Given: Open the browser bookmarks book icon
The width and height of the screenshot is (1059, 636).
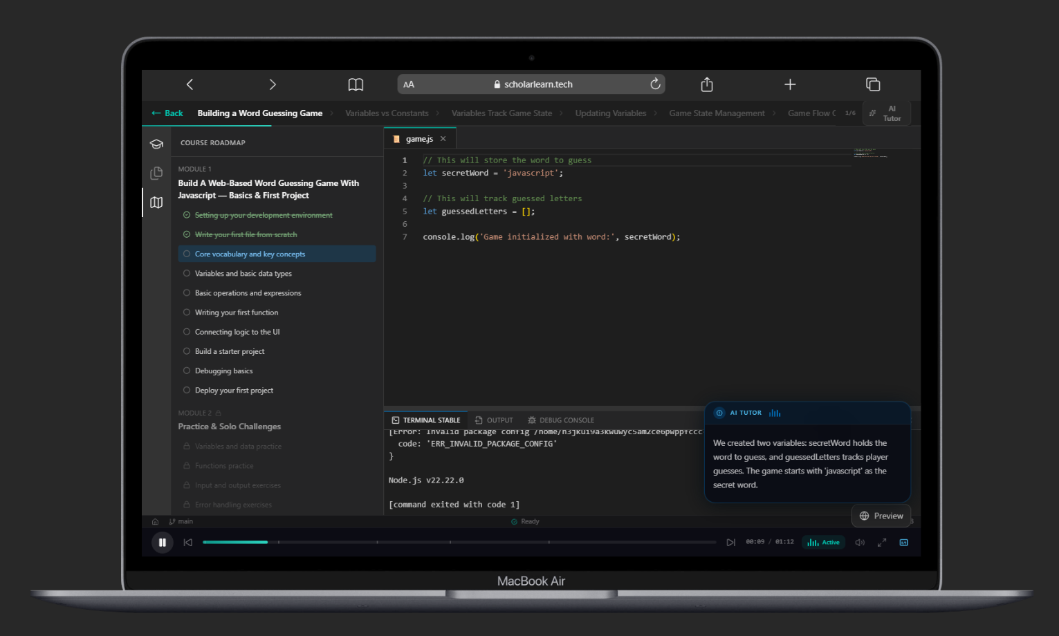Looking at the screenshot, I should click(356, 84).
